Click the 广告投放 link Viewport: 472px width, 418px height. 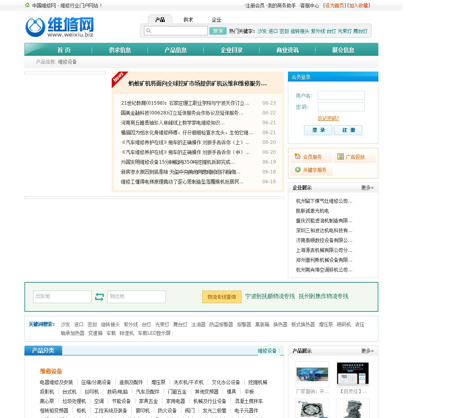355,157
